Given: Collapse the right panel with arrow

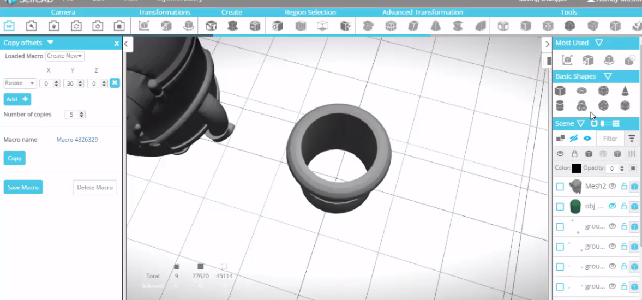Looking at the screenshot, I should pyautogui.click(x=548, y=44).
